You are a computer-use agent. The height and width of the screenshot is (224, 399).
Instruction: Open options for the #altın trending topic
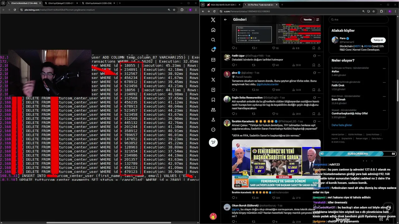[x=384, y=68]
